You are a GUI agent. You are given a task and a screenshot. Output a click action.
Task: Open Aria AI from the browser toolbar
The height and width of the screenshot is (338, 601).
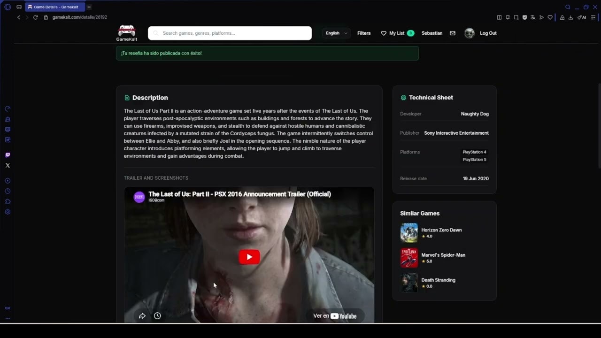[581, 17]
